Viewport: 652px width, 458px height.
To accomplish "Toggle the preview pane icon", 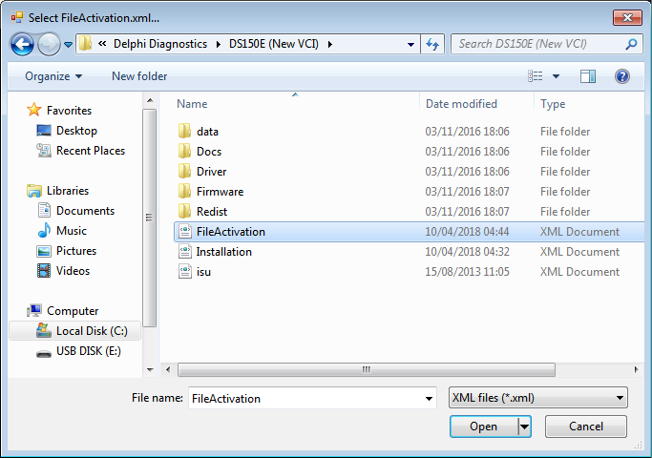I will [587, 76].
